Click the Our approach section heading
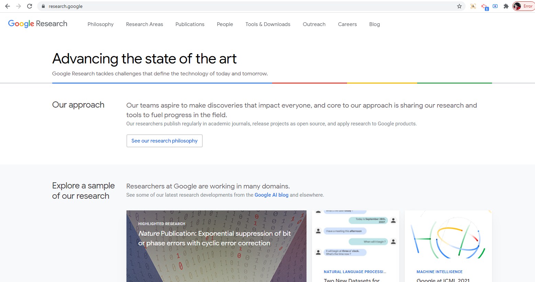The width and height of the screenshot is (535, 282). 78,105
